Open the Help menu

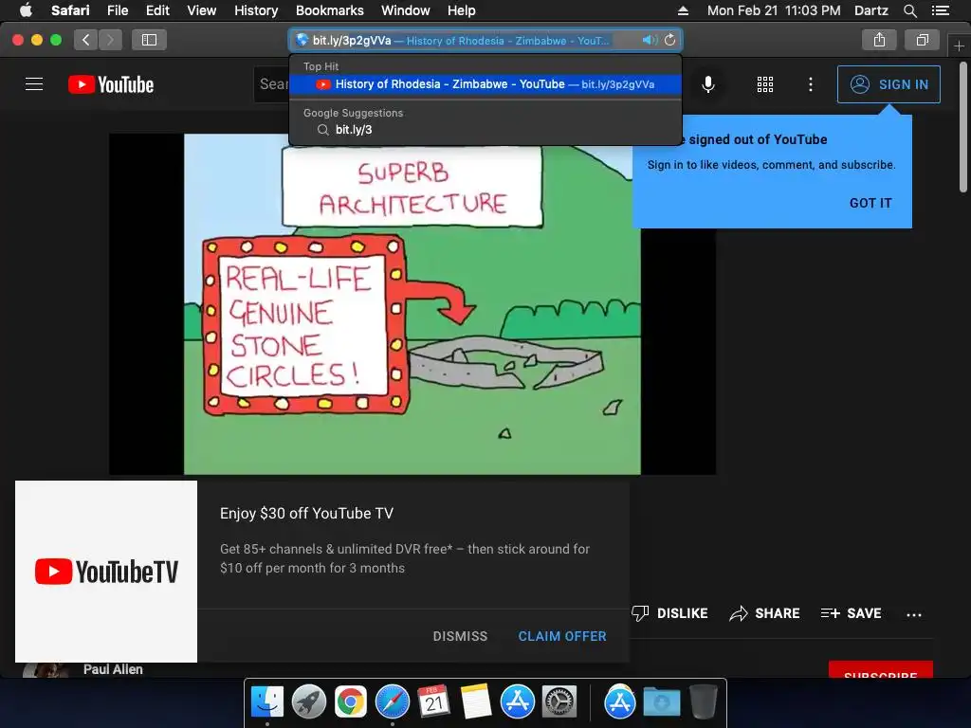[x=462, y=10]
